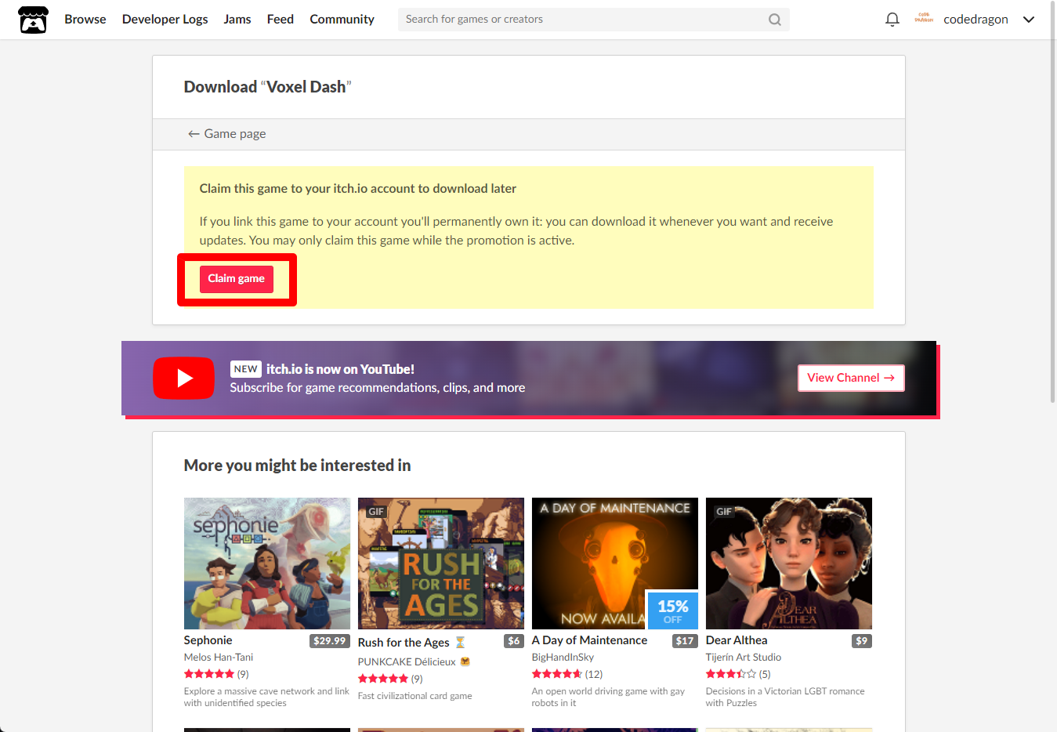
Task: Click the 'Decisions in a Victorian LGBT romance' description
Action: click(x=785, y=697)
